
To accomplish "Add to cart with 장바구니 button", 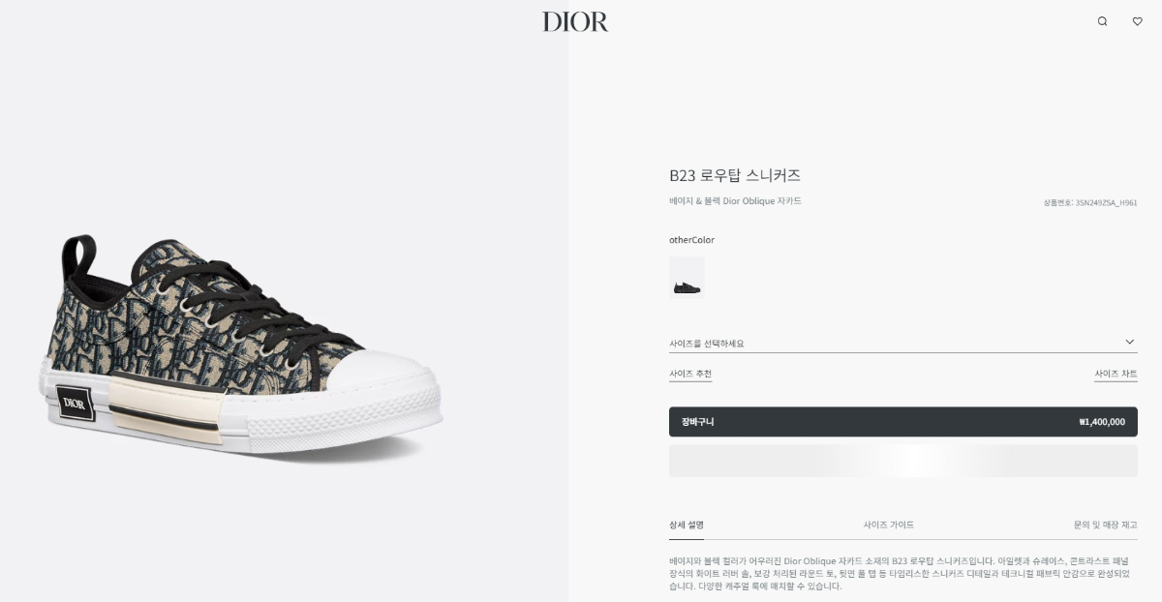I will click(902, 422).
